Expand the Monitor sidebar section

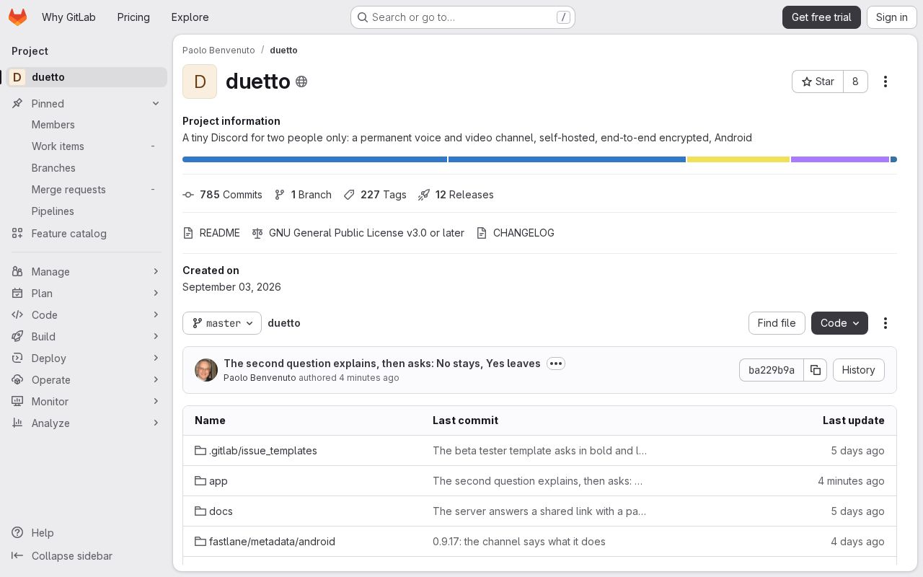(87, 402)
